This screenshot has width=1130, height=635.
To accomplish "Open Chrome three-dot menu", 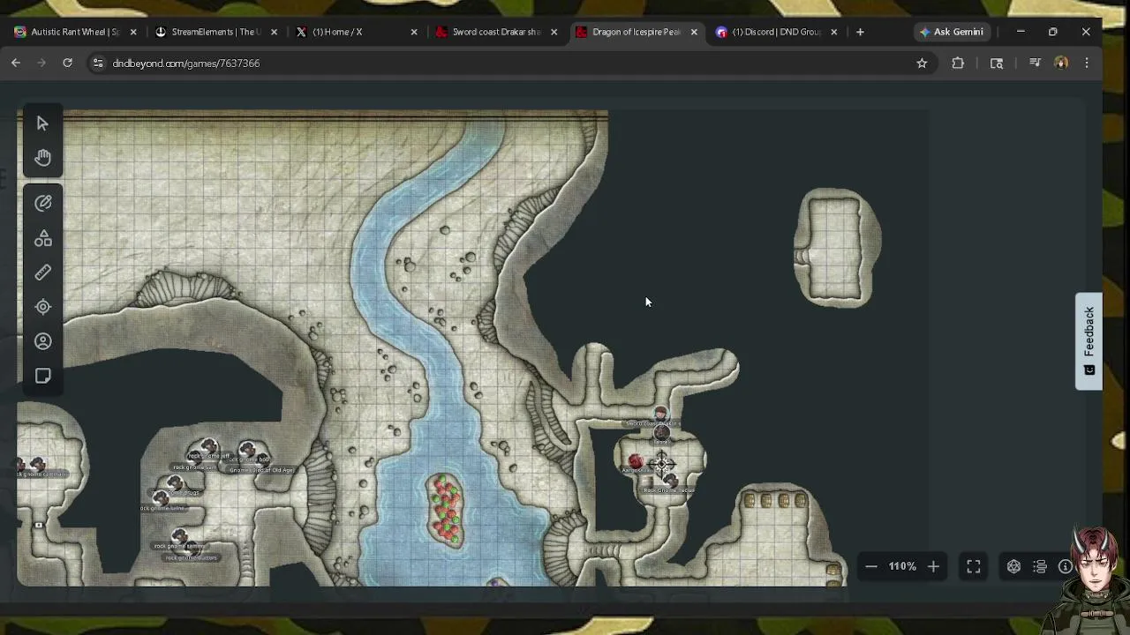I will click(1087, 63).
